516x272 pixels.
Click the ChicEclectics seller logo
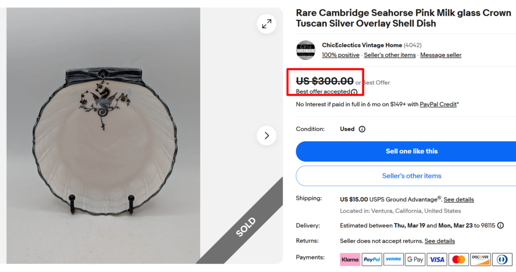[305, 50]
